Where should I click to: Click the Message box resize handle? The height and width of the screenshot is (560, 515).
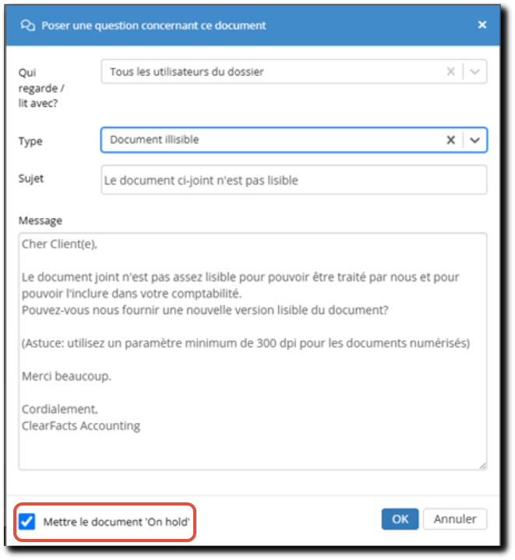coord(483,466)
